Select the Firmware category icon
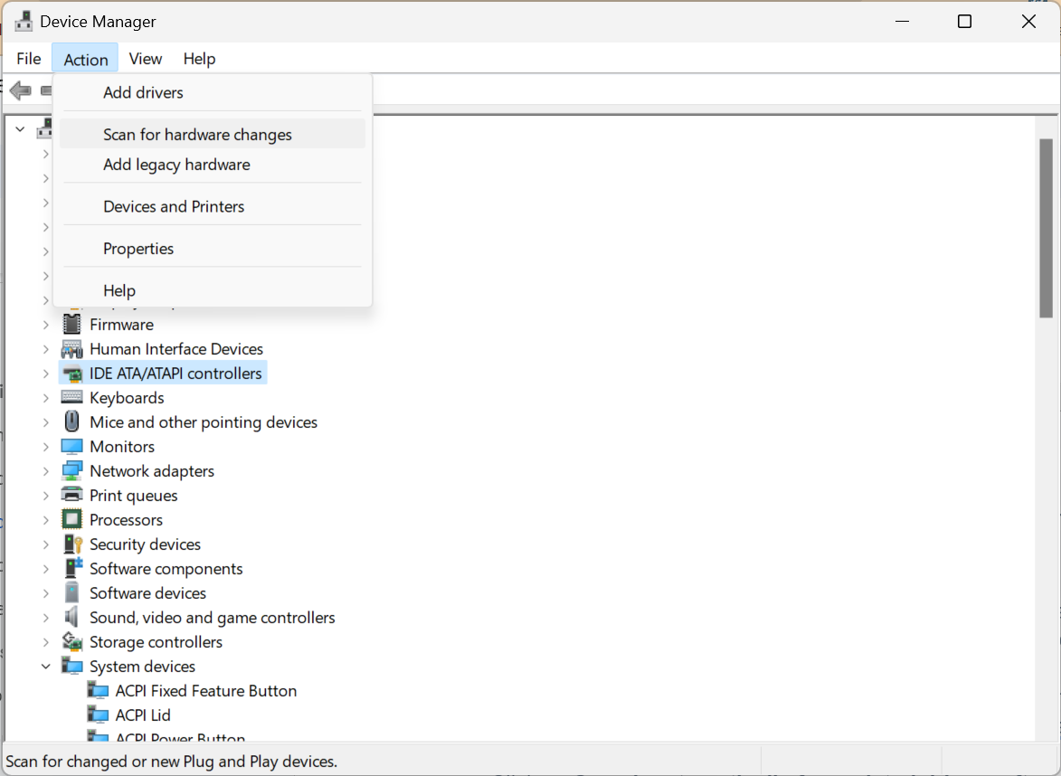The image size is (1061, 776). (x=72, y=324)
